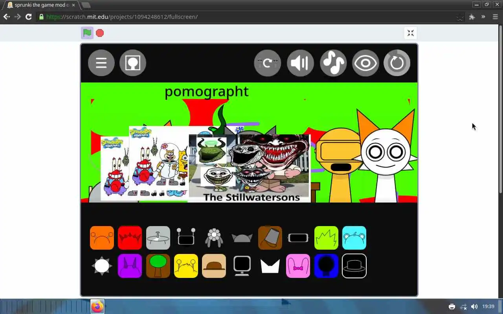Open a new browser tab
The width and height of the screenshot is (503, 314).
(x=86, y=5)
